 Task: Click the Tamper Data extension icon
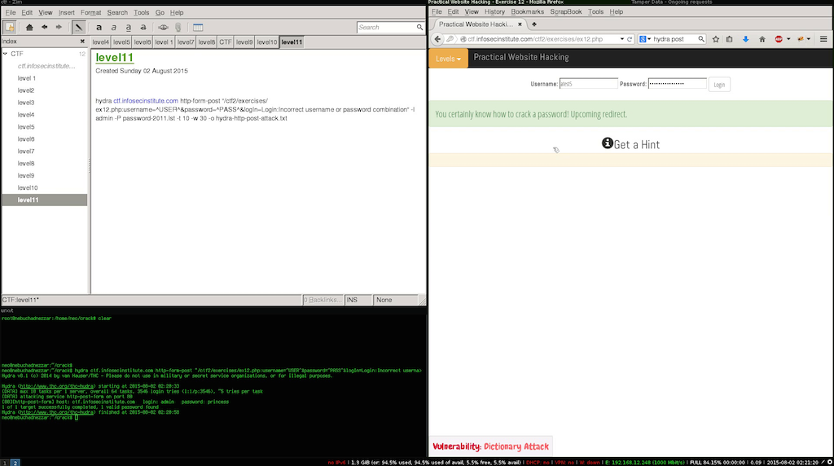point(801,39)
